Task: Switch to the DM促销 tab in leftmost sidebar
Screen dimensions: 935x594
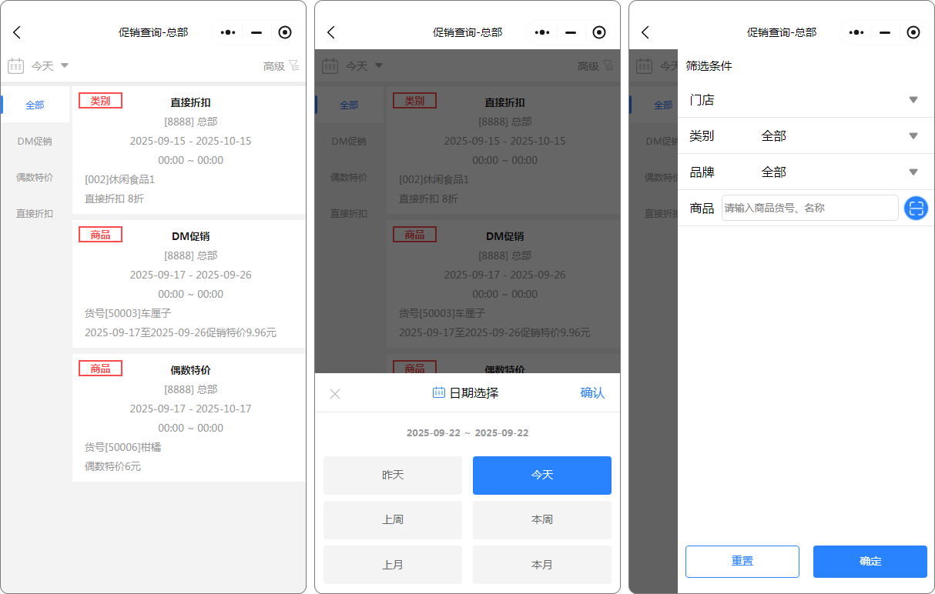Action: tap(35, 142)
